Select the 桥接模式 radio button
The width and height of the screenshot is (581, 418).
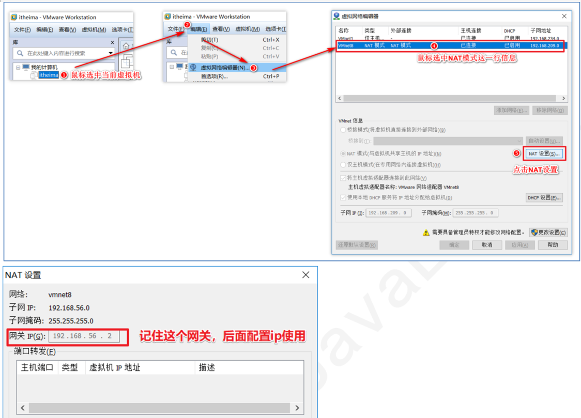pos(343,130)
